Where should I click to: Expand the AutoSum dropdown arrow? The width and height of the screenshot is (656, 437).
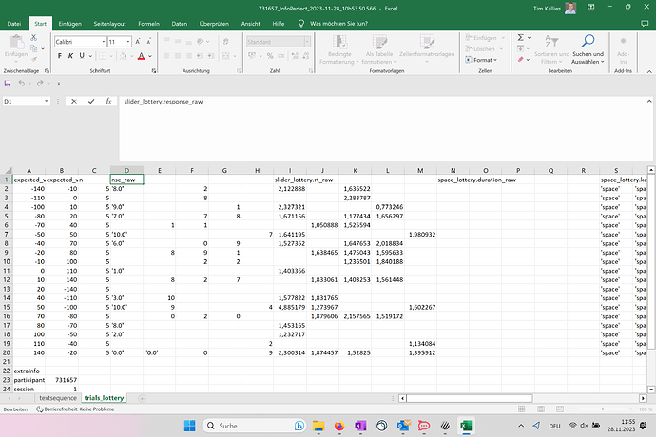click(x=530, y=38)
